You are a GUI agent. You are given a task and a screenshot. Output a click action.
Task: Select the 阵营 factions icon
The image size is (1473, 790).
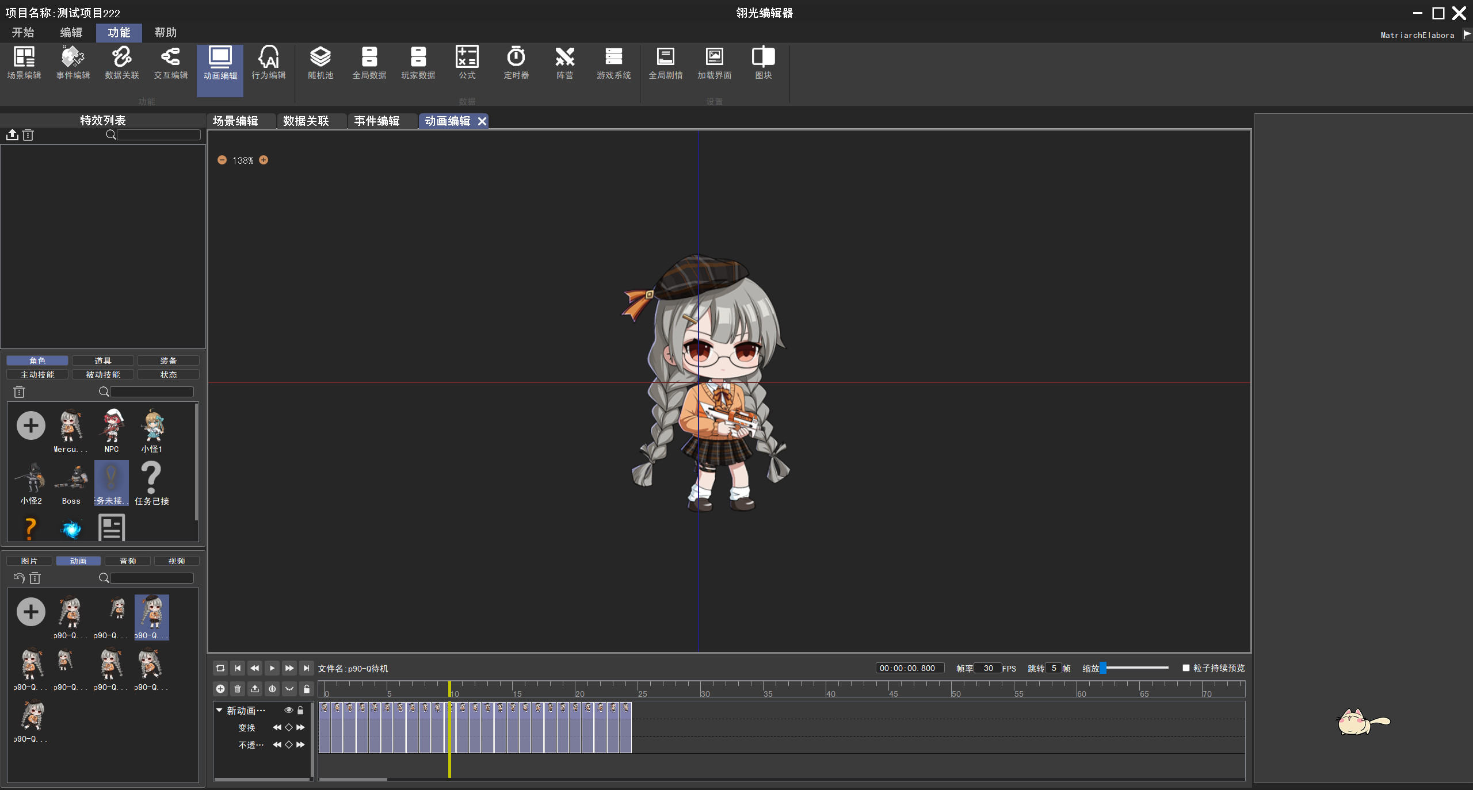pyautogui.click(x=564, y=63)
